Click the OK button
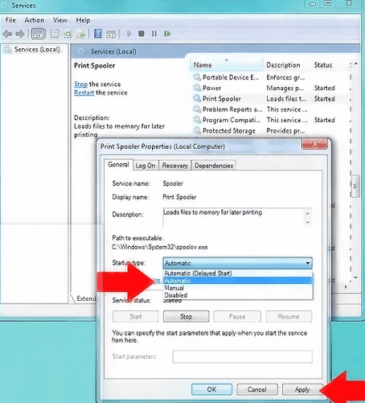Viewport: 365px width, 403px height. point(211,389)
